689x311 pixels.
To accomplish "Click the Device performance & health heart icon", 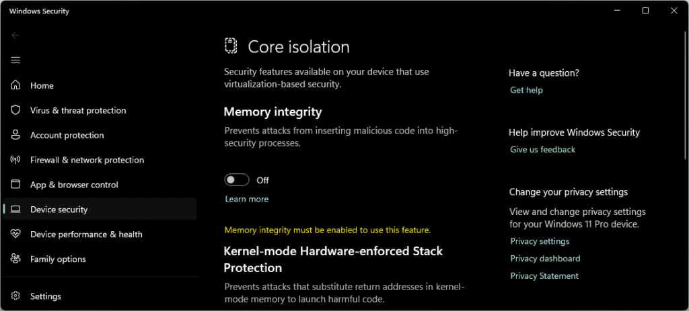I will click(x=15, y=234).
